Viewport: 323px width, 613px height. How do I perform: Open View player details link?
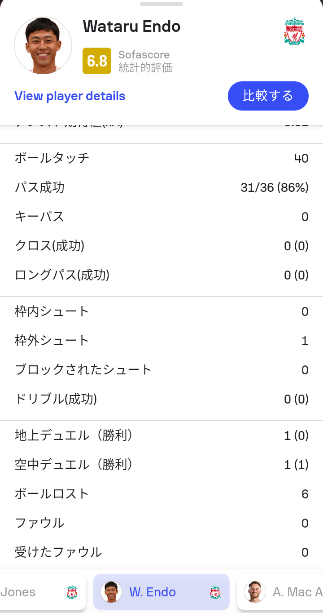coord(70,96)
